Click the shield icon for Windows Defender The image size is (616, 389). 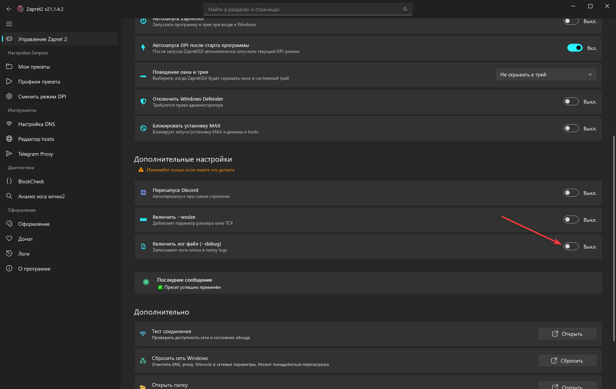click(x=143, y=101)
